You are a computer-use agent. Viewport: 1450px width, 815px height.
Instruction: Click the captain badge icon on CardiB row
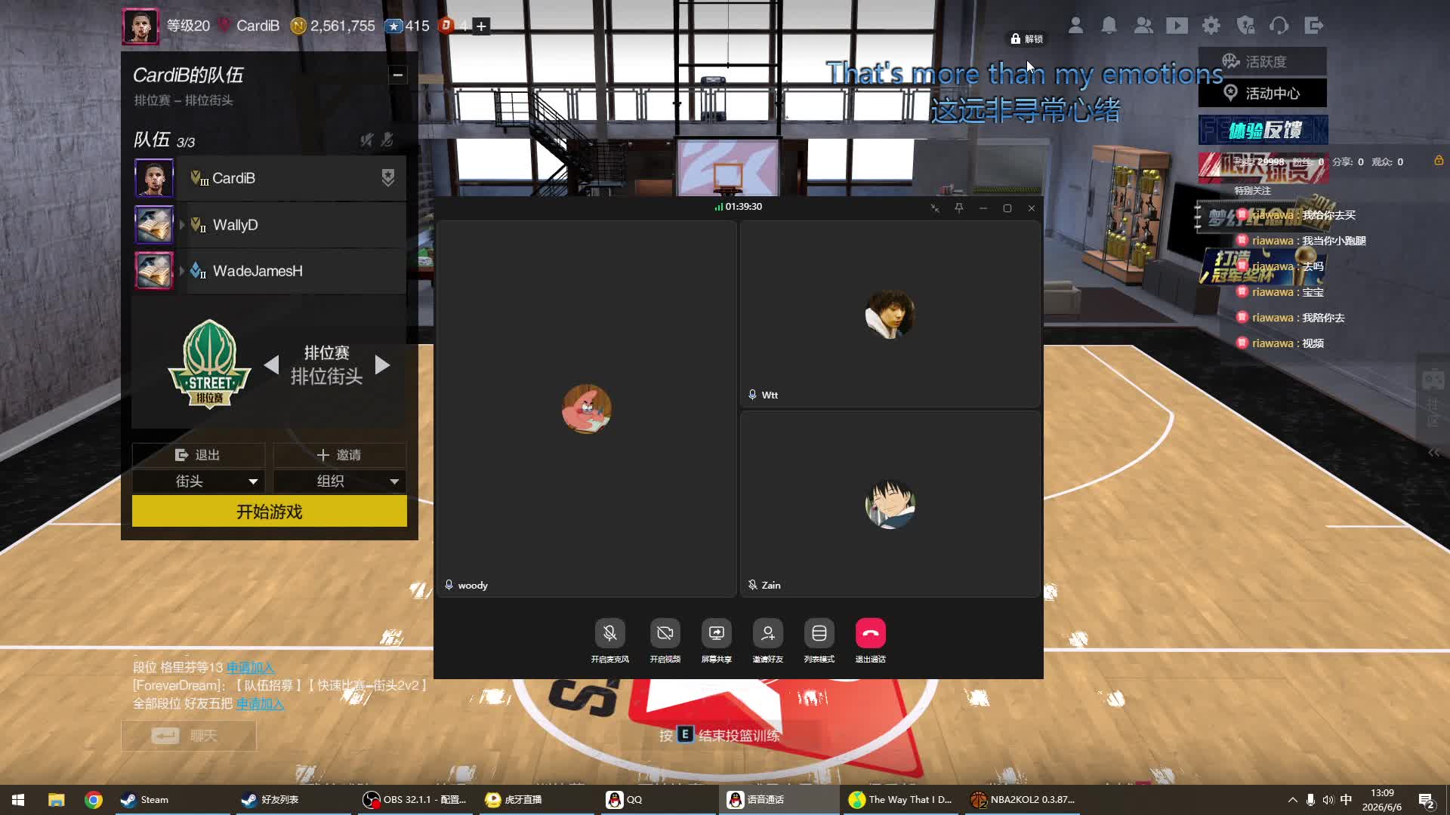(x=387, y=178)
